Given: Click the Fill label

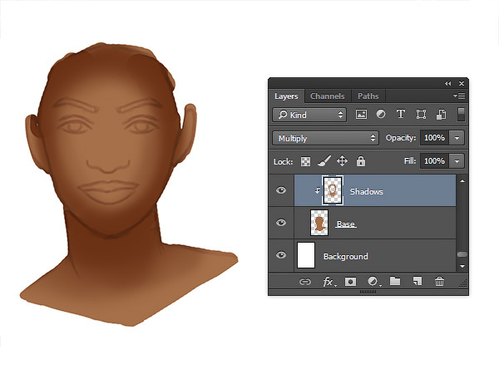Looking at the screenshot, I should pyautogui.click(x=410, y=161).
